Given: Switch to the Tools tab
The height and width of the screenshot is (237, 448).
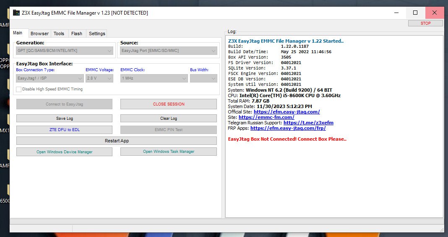Looking at the screenshot, I should (x=59, y=33).
